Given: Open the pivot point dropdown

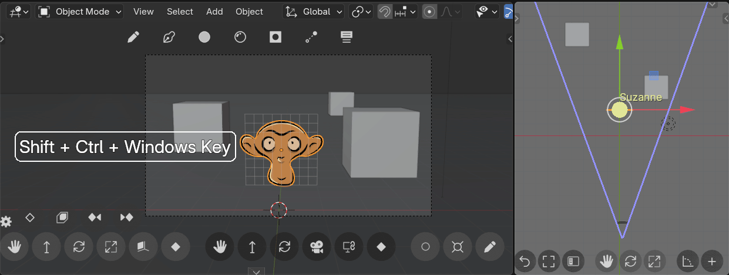Looking at the screenshot, I should [361, 11].
